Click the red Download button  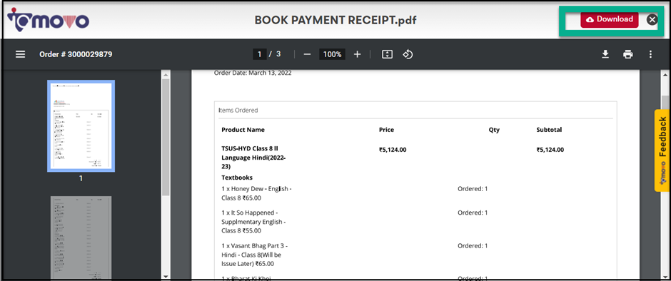click(x=609, y=20)
